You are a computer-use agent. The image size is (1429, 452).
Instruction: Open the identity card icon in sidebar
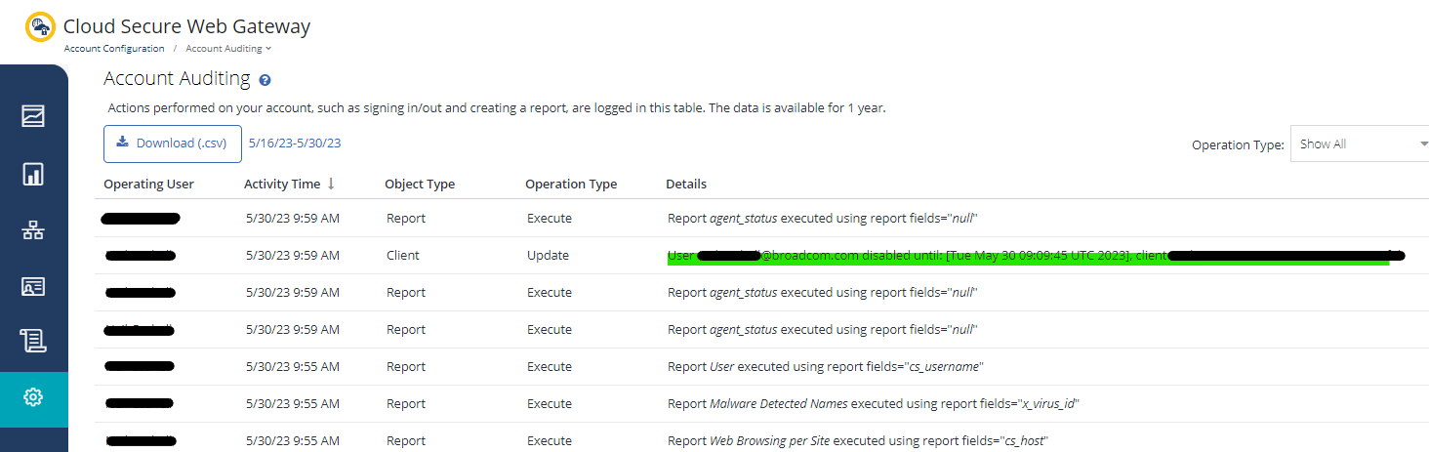pos(33,286)
